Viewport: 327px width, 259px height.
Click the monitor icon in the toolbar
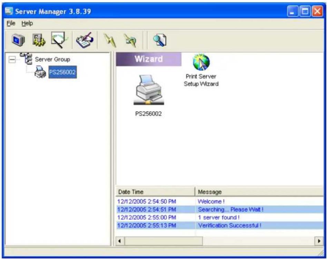pyautogui.click(x=18, y=40)
